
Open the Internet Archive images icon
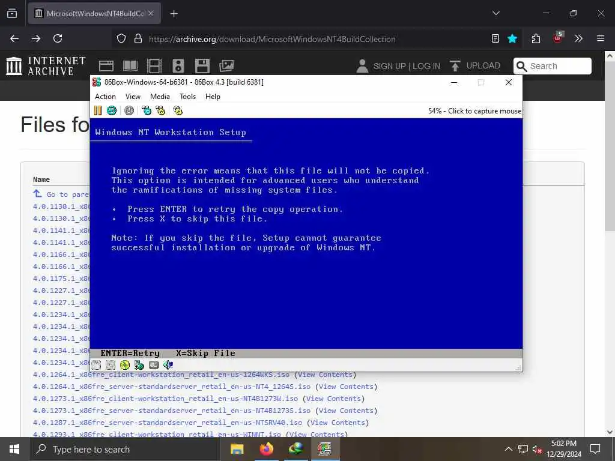(226, 66)
